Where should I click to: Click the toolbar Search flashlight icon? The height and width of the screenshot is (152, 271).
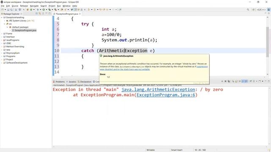(65, 10)
